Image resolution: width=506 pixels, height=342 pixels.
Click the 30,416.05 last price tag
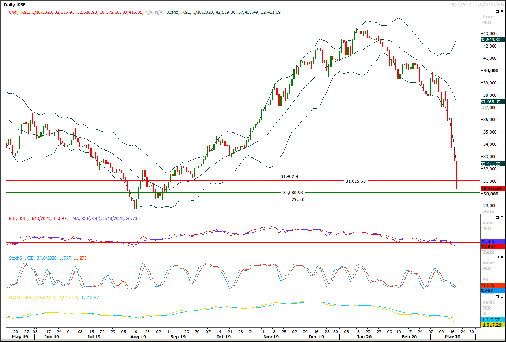point(492,189)
